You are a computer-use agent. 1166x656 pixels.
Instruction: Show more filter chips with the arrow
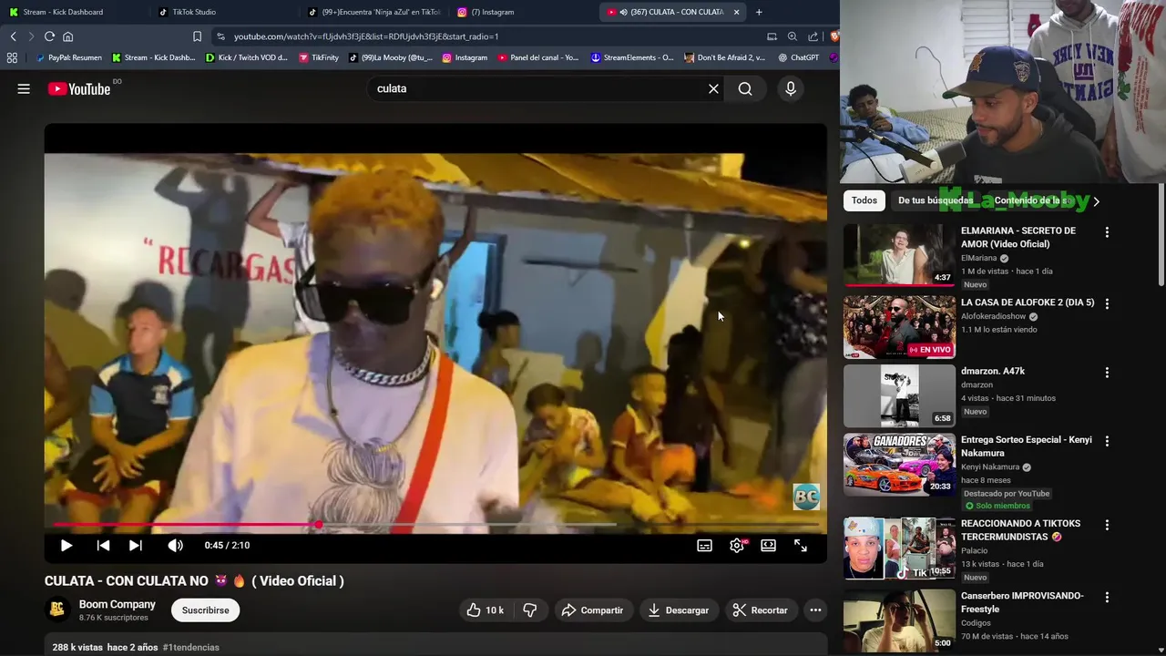pos(1096,201)
